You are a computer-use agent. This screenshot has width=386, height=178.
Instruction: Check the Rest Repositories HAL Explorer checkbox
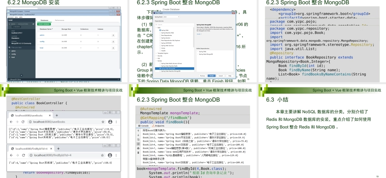(160, 41)
